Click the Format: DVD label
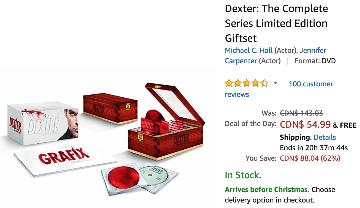Image resolution: width=360 pixels, height=208 pixels. pyautogui.click(x=315, y=61)
